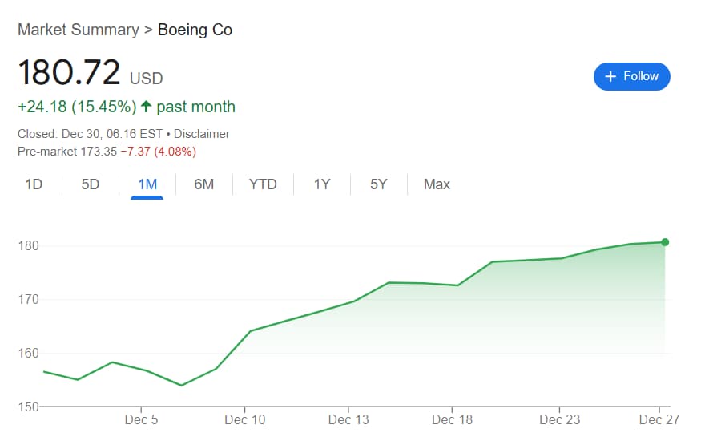Click the Dec 18 axis label
709x437 pixels.
452,420
